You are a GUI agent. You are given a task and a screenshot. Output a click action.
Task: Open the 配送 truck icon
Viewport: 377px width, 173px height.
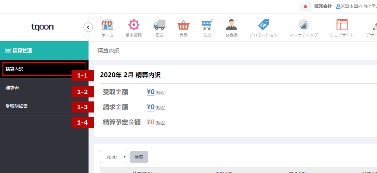point(159,25)
